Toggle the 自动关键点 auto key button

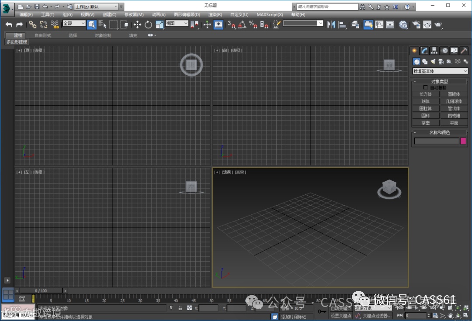click(x=341, y=308)
